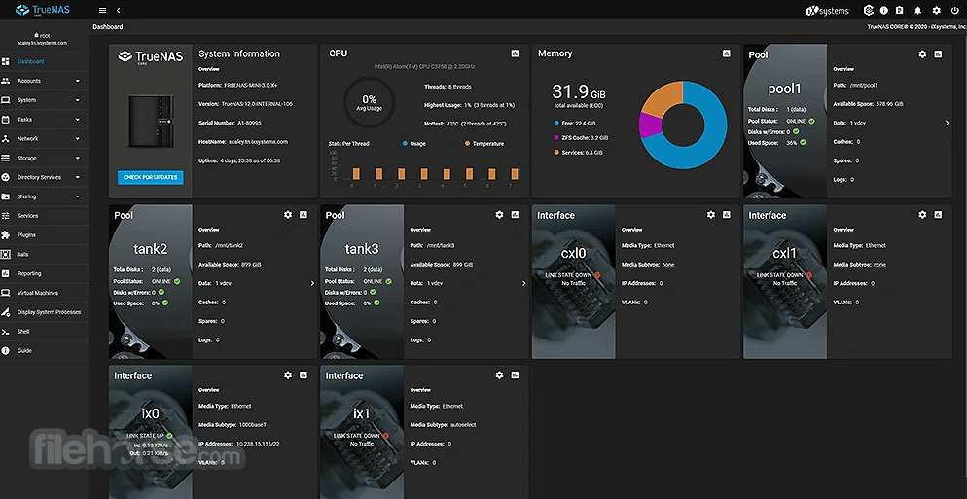
Task: Open Reporting in the sidebar
Action: pos(44,273)
